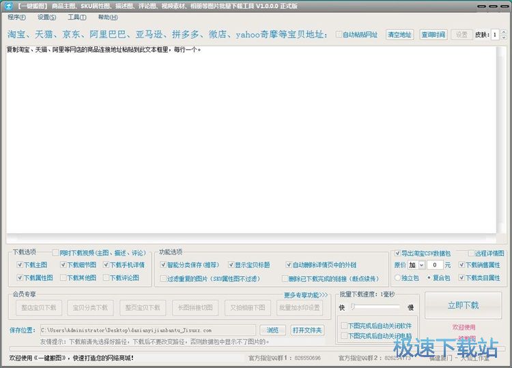Toggle the 智能分类保存 checkbox
This screenshot has width=512, height=368.
[163, 265]
